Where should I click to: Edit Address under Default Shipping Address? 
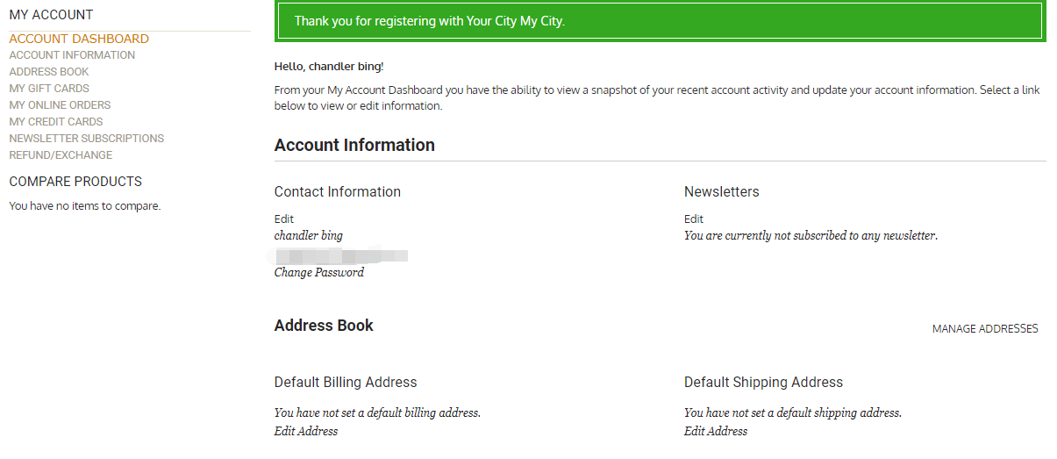(716, 431)
